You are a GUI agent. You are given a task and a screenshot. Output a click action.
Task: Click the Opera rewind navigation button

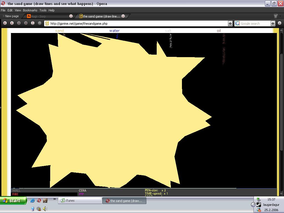coord(5,23)
